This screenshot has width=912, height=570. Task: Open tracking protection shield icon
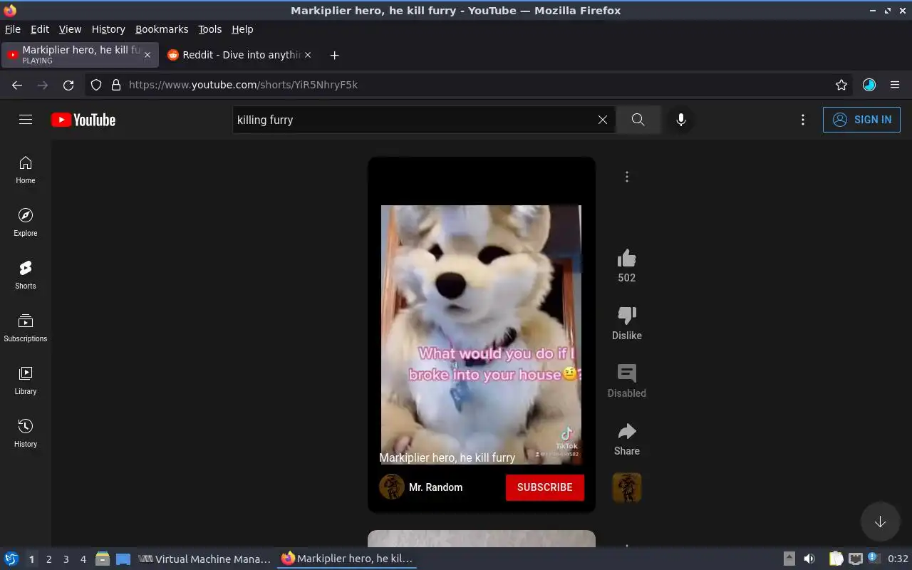96,85
